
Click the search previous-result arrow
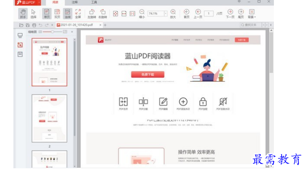tap(264, 25)
